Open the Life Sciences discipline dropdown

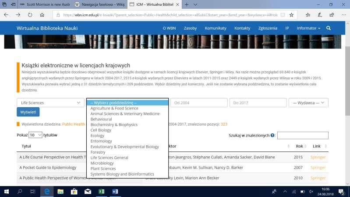(50, 102)
